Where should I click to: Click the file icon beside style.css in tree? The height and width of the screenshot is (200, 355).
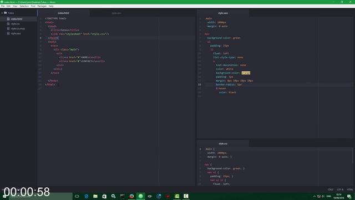coord(8,23)
